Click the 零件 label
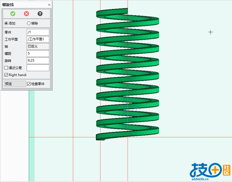 pos(8,32)
